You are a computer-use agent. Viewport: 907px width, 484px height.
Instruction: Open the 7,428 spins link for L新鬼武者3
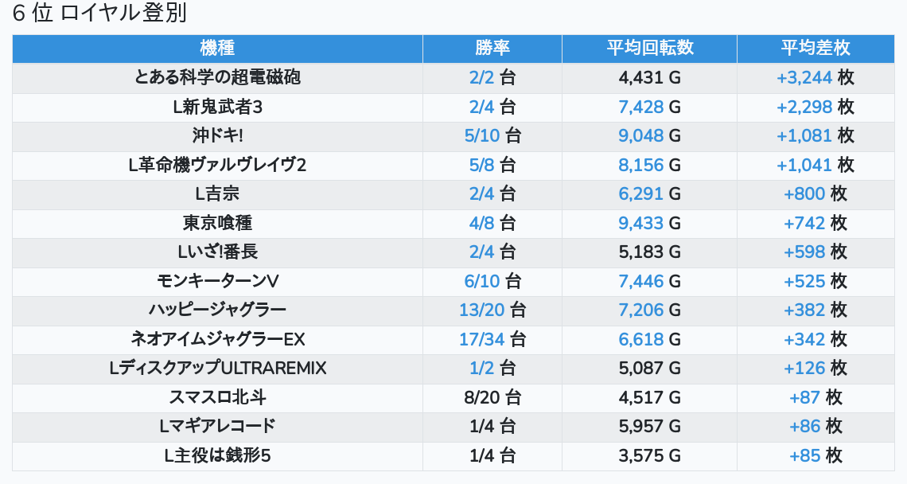[x=640, y=107]
